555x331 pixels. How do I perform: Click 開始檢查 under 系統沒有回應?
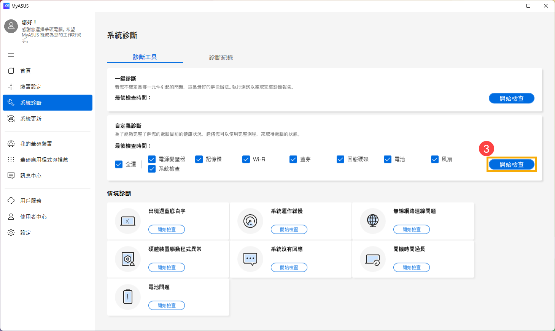pos(289,268)
